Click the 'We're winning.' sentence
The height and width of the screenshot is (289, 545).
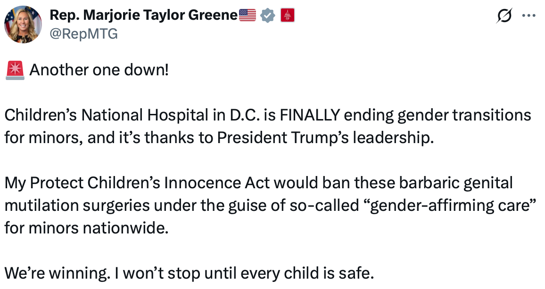tap(58, 273)
